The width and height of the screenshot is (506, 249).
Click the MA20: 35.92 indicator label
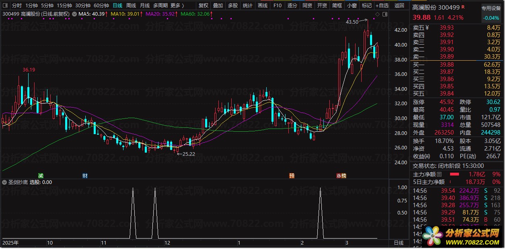click(x=161, y=14)
